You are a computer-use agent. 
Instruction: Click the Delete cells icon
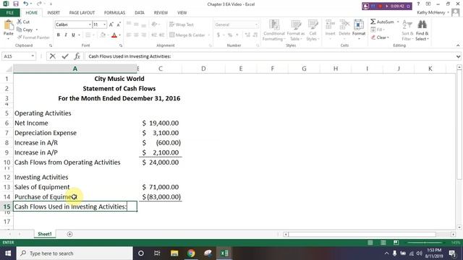pos(344,25)
